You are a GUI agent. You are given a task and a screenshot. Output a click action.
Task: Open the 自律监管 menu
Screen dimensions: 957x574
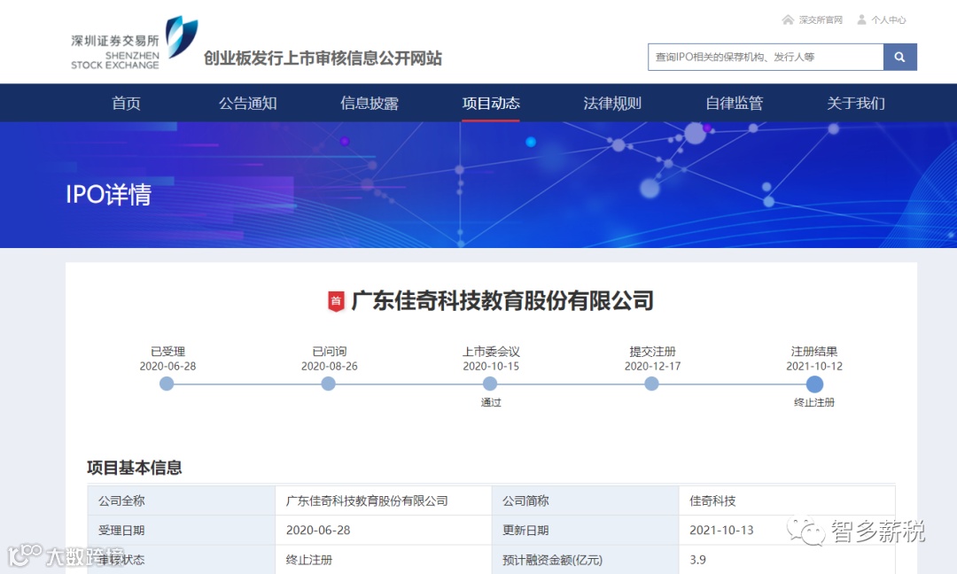click(x=735, y=103)
